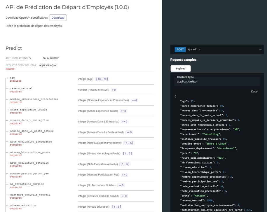This screenshot has height=212, width=267.
Task: Click the nb_formations_suivies property name
Action: pos(27,184)
